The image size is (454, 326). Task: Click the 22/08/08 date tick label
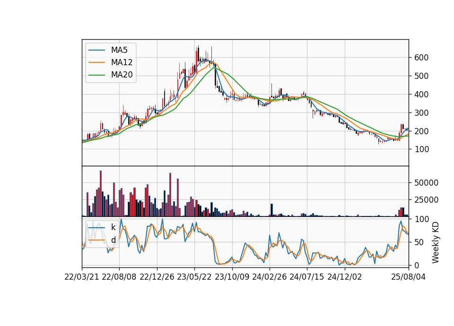point(119,277)
